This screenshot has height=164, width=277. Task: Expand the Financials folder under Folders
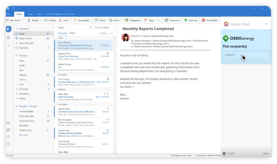coord(17,89)
